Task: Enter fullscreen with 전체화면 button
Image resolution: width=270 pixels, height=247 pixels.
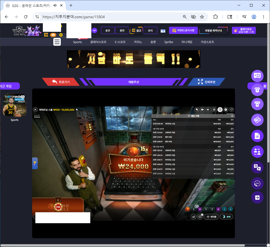Action: coord(207,82)
